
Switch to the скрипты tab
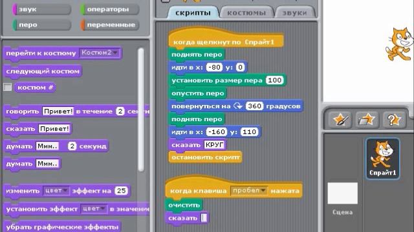193,13
